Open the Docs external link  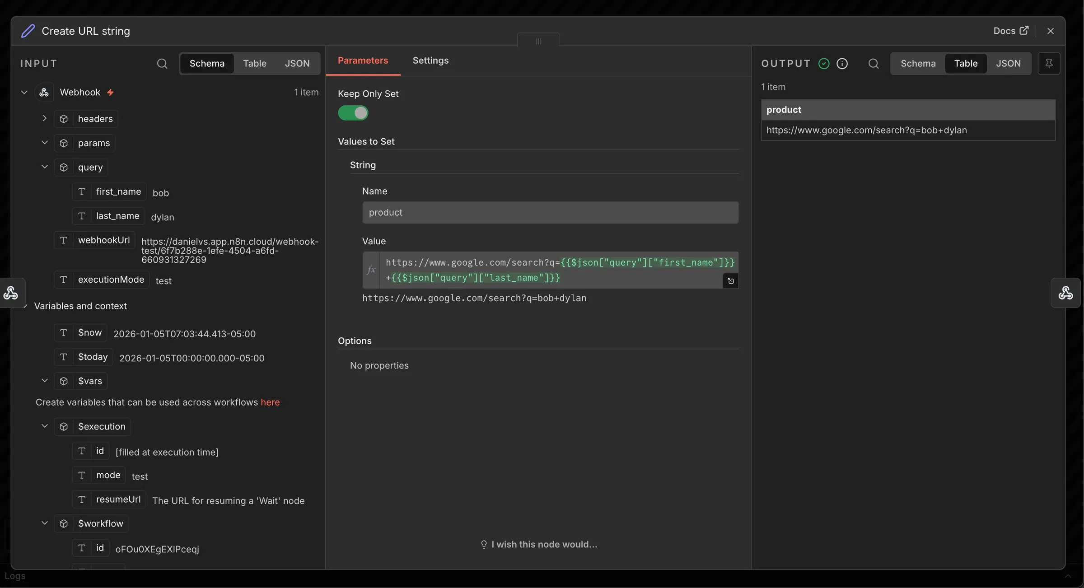pos(1011,31)
